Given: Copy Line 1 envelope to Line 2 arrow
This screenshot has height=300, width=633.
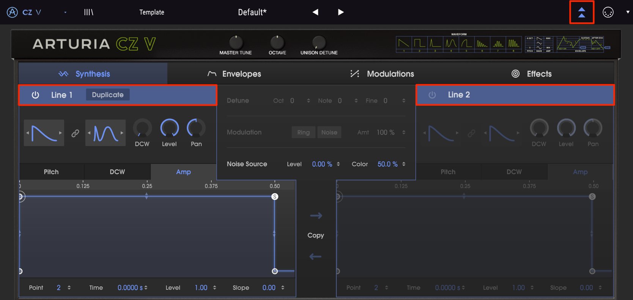Looking at the screenshot, I should click(x=316, y=216).
